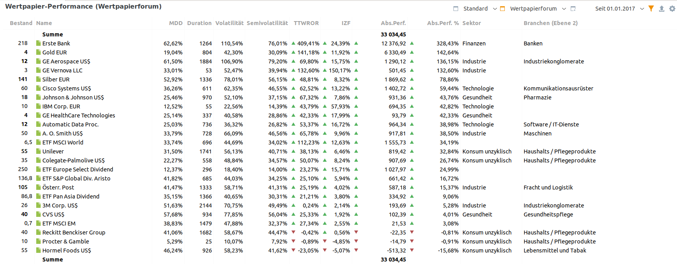This screenshot has height=265, width=677.
Task: Open the settings gear menu
Action: coord(672,9)
